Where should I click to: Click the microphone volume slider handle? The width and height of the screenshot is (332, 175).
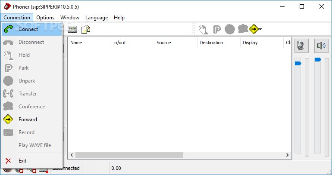pos(298,63)
